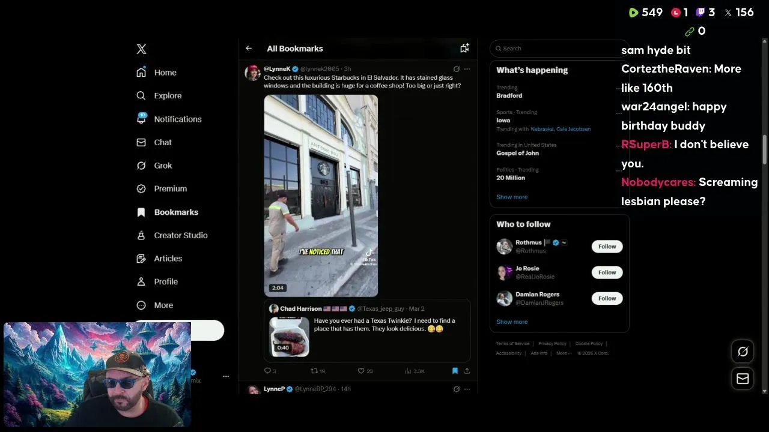The image size is (769, 432).
Task: Open Cookie Policy link
Action: [x=589, y=344]
